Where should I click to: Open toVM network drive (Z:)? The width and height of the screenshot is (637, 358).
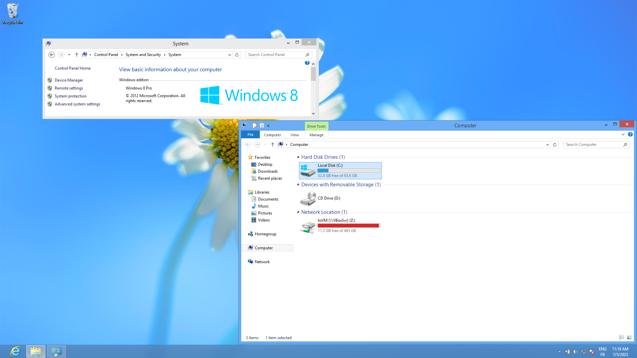pos(336,225)
